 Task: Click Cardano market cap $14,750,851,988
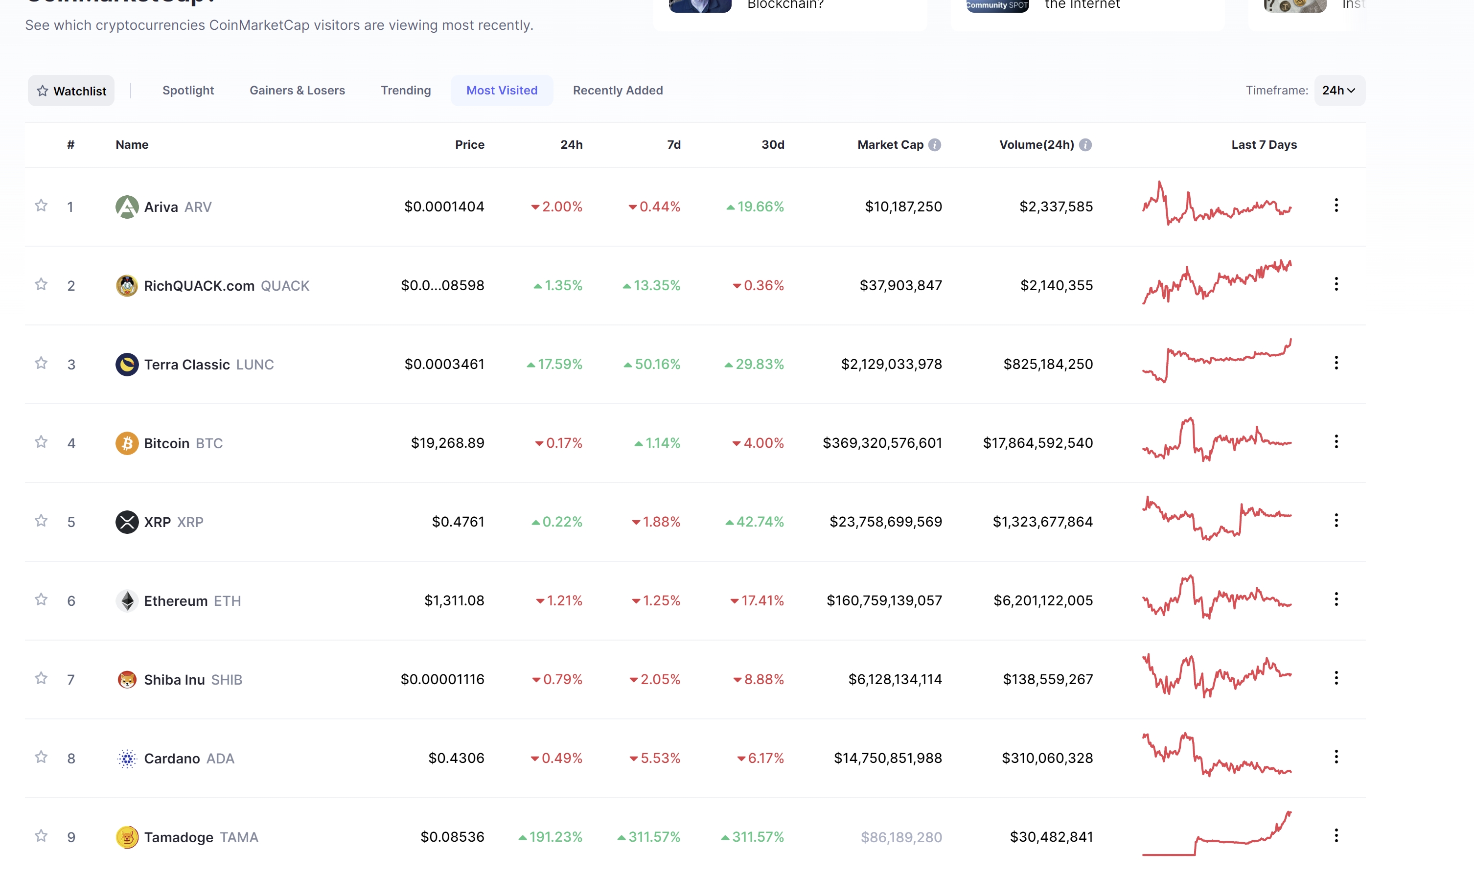pyautogui.click(x=887, y=758)
